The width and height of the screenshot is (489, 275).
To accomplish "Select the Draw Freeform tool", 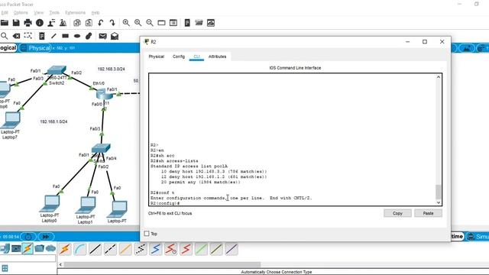I will [89, 36].
